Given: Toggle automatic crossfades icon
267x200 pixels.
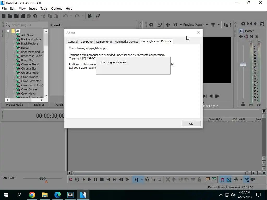Looking at the screenshot, I should (229, 179).
